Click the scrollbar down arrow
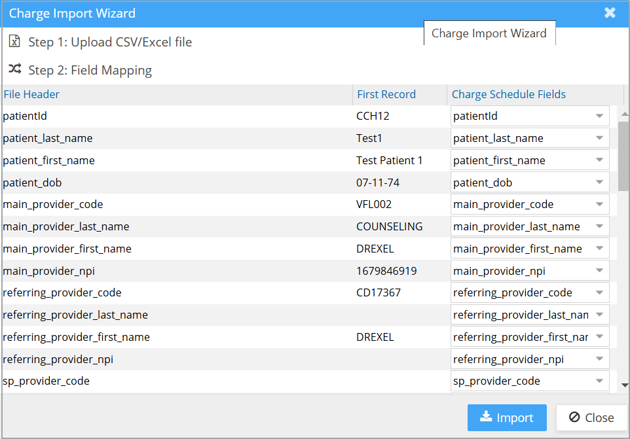 [623, 385]
